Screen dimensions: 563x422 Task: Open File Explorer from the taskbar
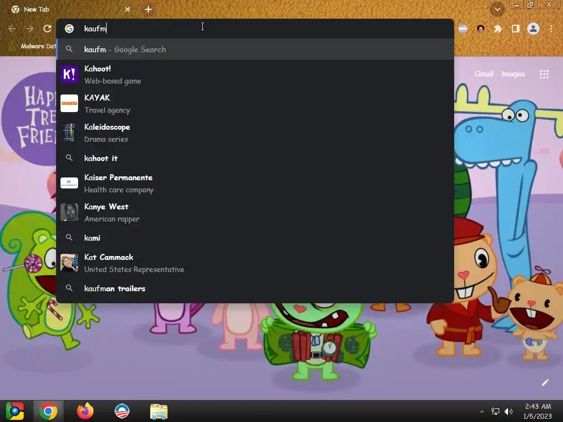[x=159, y=411]
